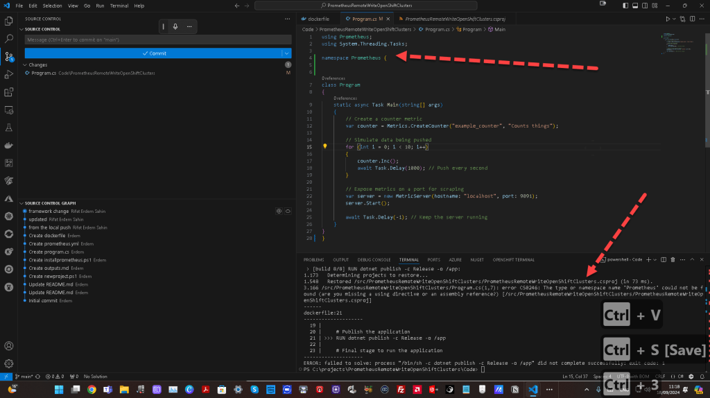
Task: Show code action lightbulb on line 15
Action: click(324, 146)
